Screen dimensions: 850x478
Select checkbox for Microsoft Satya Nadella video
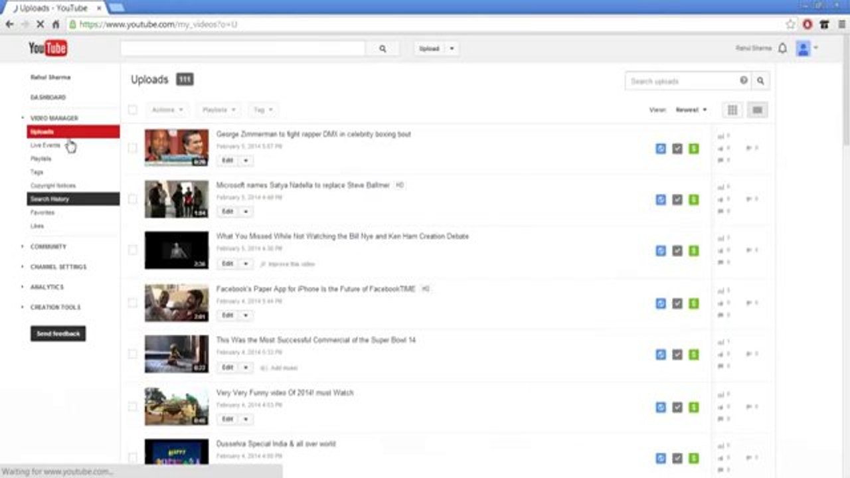click(133, 199)
